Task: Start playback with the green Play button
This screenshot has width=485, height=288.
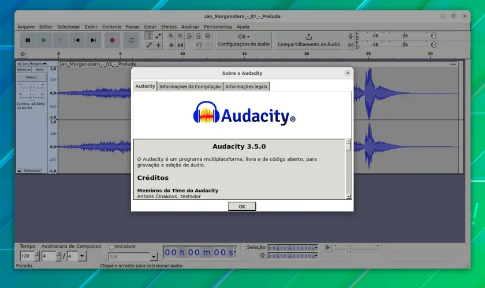Action: point(44,40)
